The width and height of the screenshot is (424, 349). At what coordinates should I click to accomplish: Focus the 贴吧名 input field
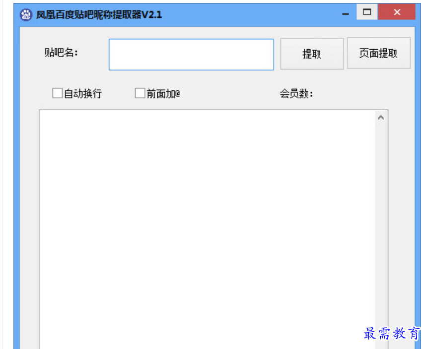click(x=191, y=55)
